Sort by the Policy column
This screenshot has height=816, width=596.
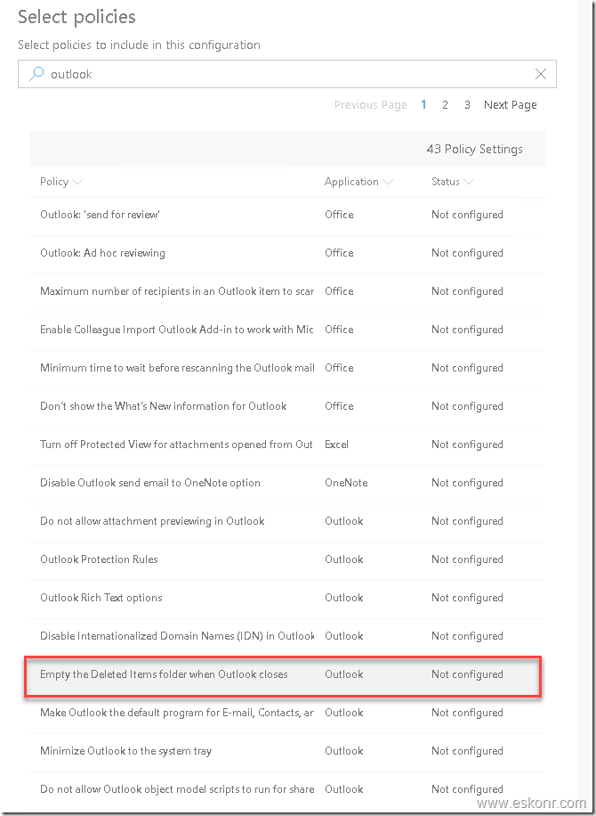pos(61,182)
